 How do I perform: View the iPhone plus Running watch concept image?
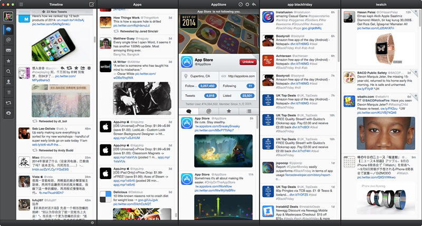(x=386, y=199)
